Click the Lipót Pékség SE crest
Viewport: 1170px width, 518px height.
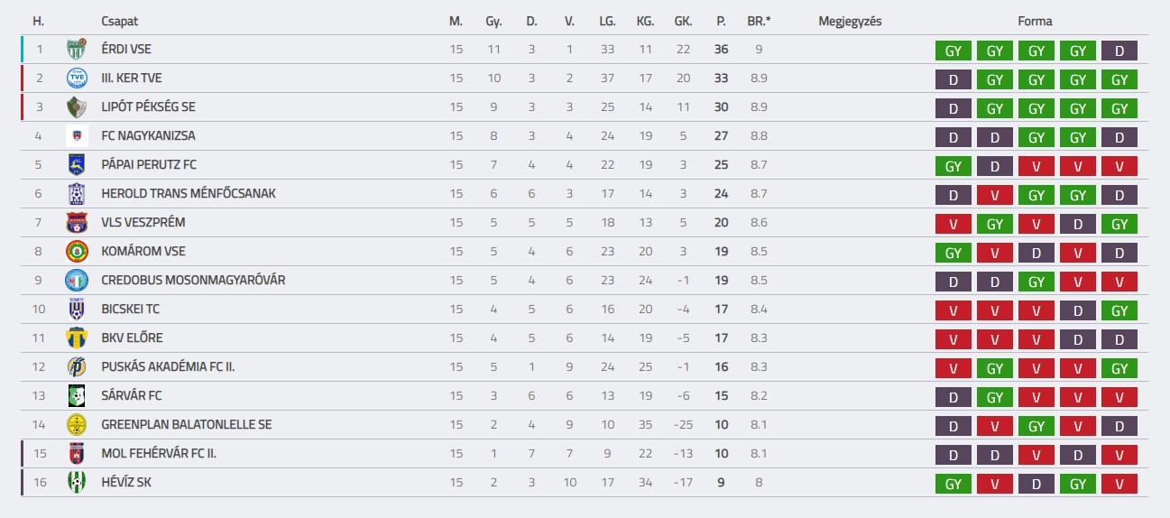pos(77,107)
